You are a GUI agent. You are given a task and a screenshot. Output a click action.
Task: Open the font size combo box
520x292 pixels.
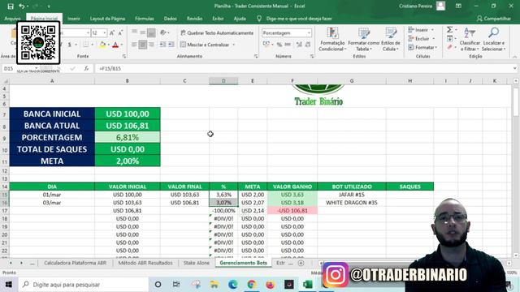[x=99, y=33]
